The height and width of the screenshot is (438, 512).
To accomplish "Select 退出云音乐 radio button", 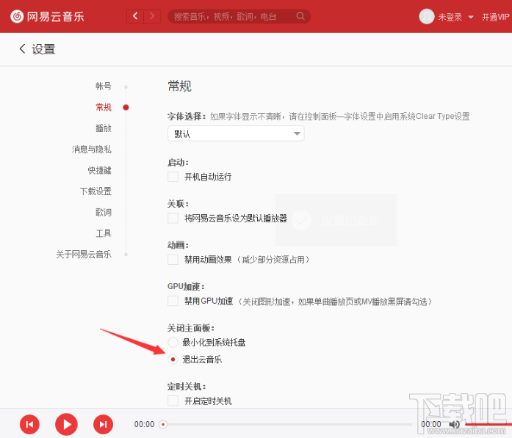I will pos(173,359).
